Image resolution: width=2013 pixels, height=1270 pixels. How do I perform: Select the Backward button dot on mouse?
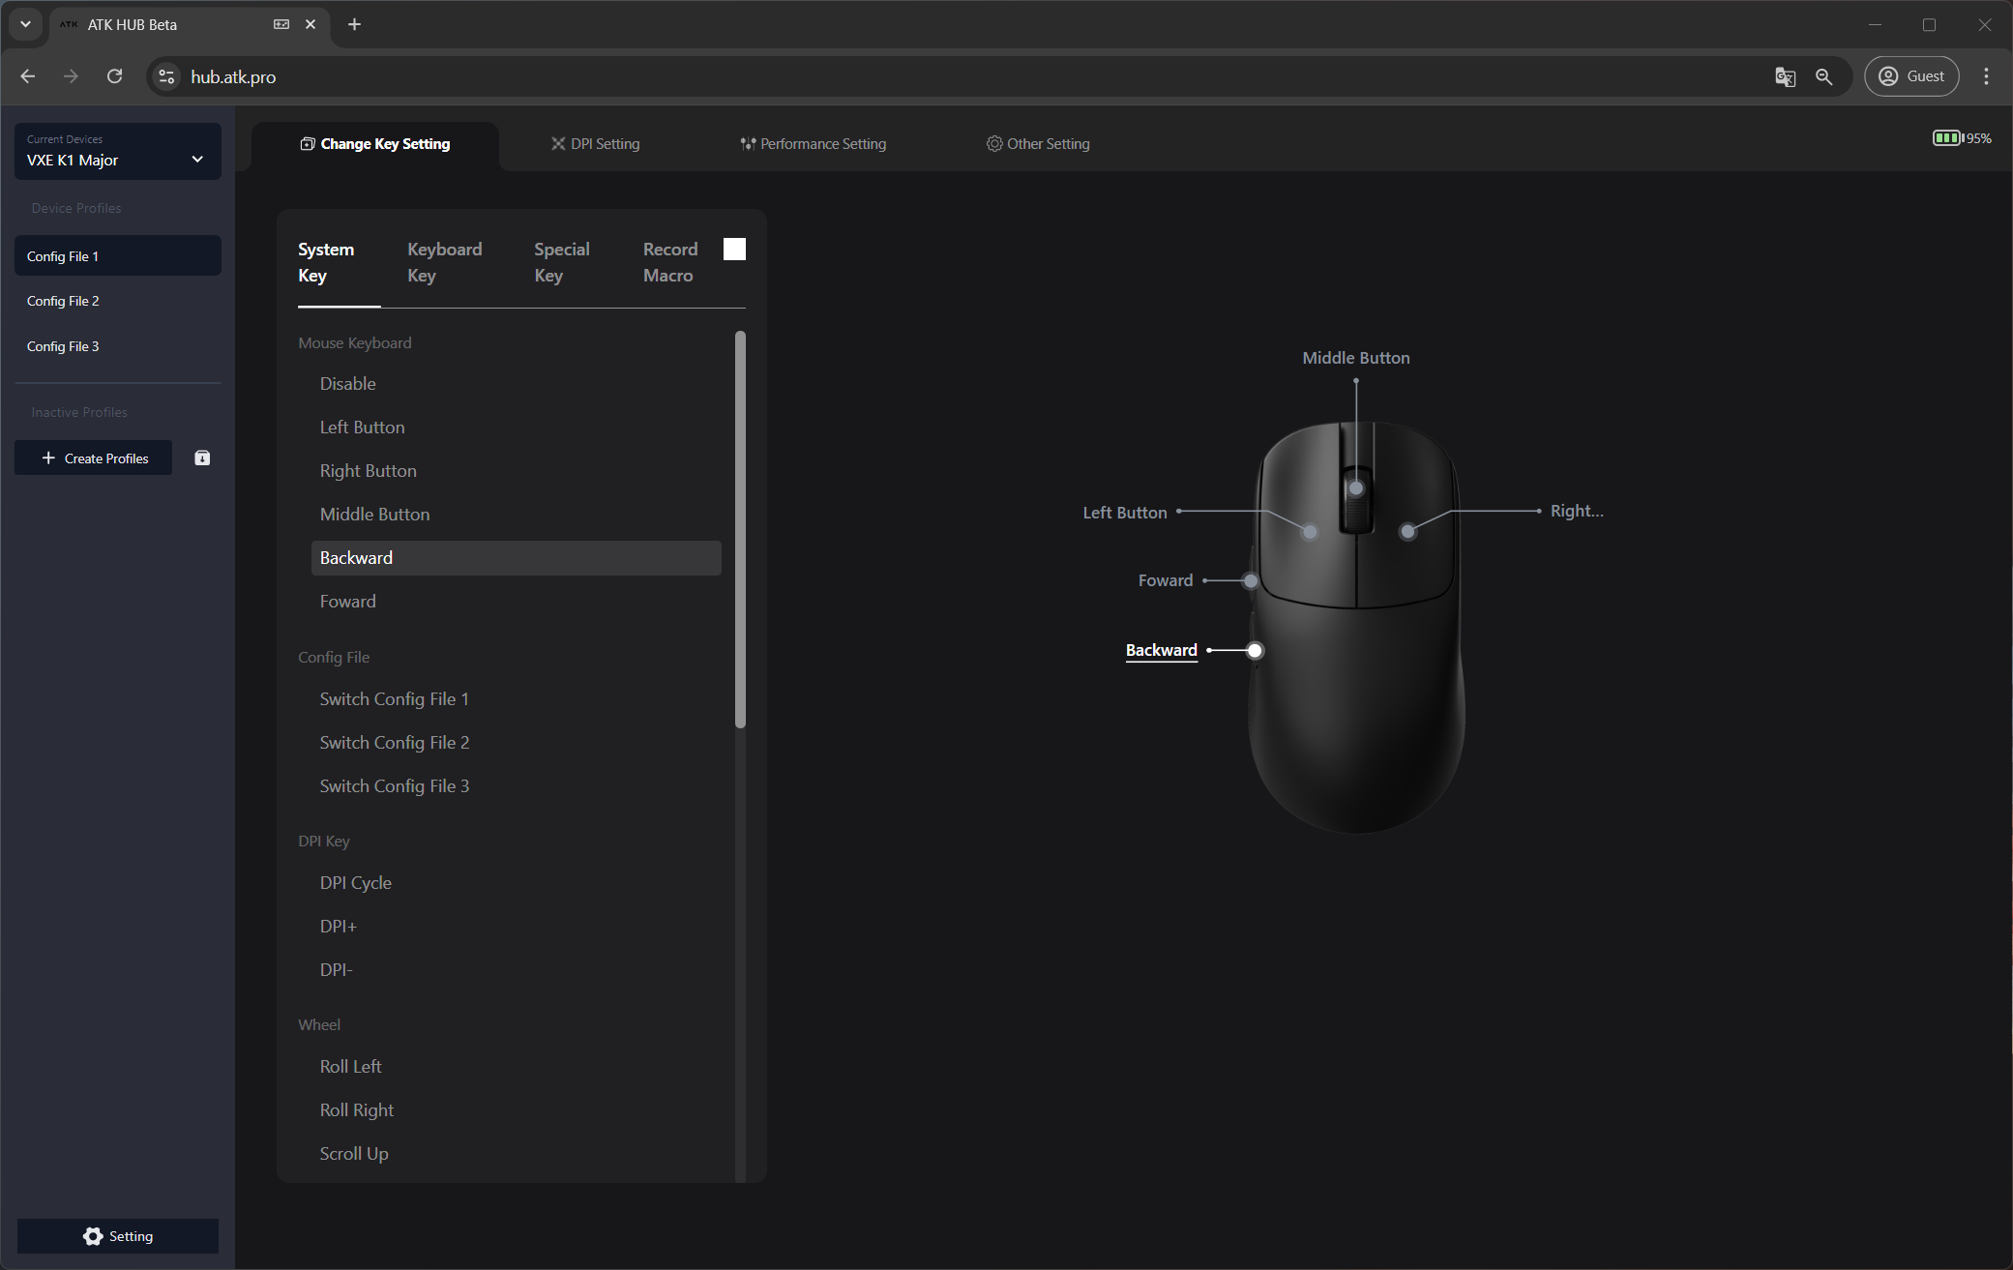tap(1255, 651)
